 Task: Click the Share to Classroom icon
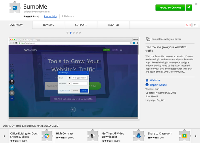(x=185, y=136)
